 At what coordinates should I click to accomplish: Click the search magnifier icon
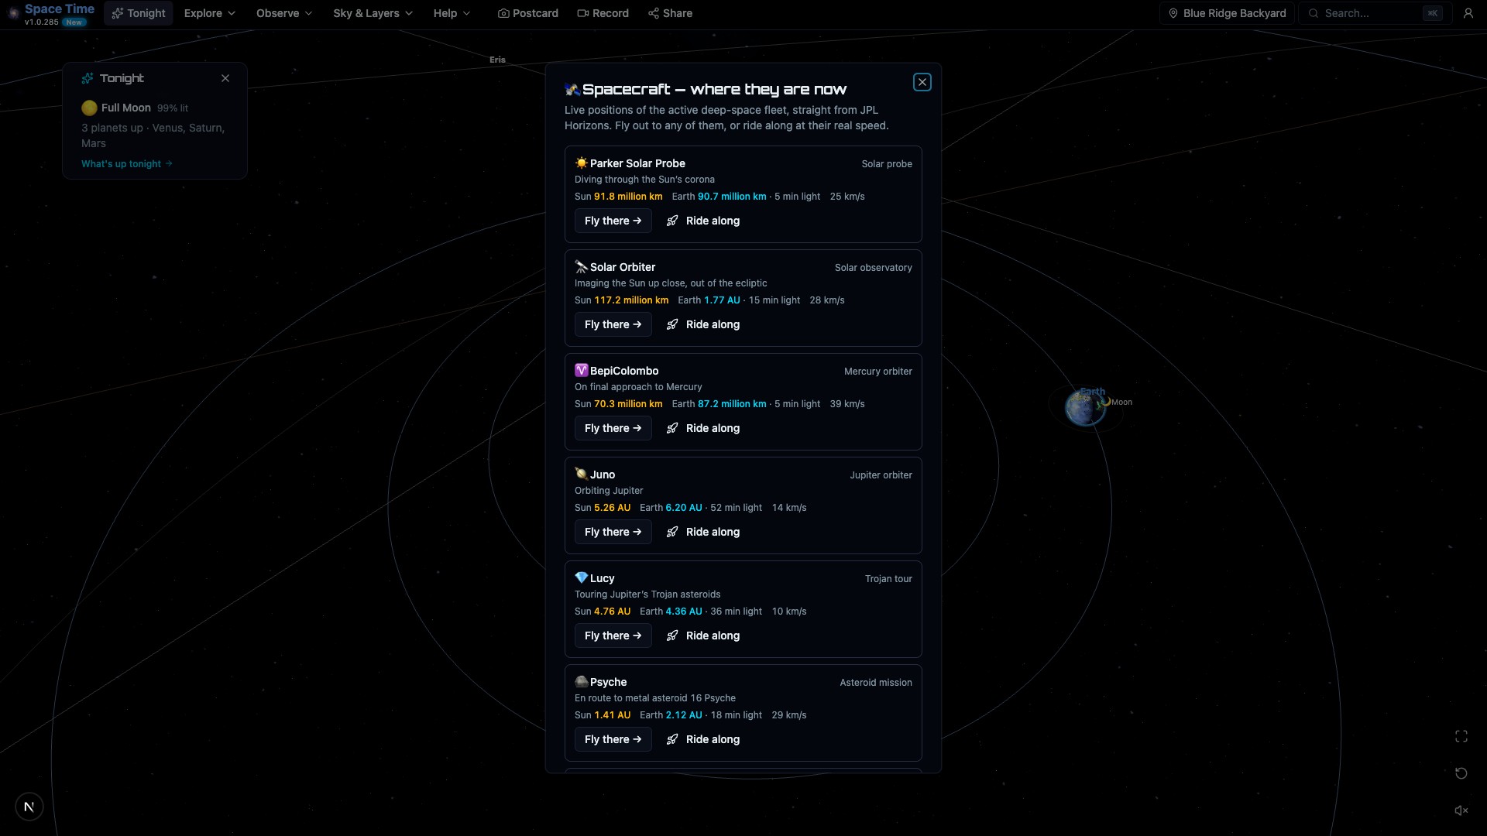[1314, 13]
